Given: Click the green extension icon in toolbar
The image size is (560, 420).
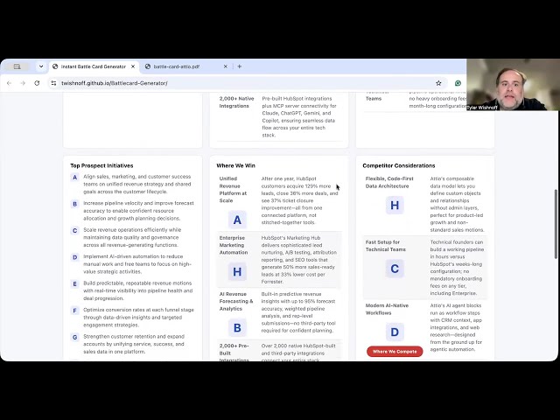Looking at the screenshot, I should point(458,83).
